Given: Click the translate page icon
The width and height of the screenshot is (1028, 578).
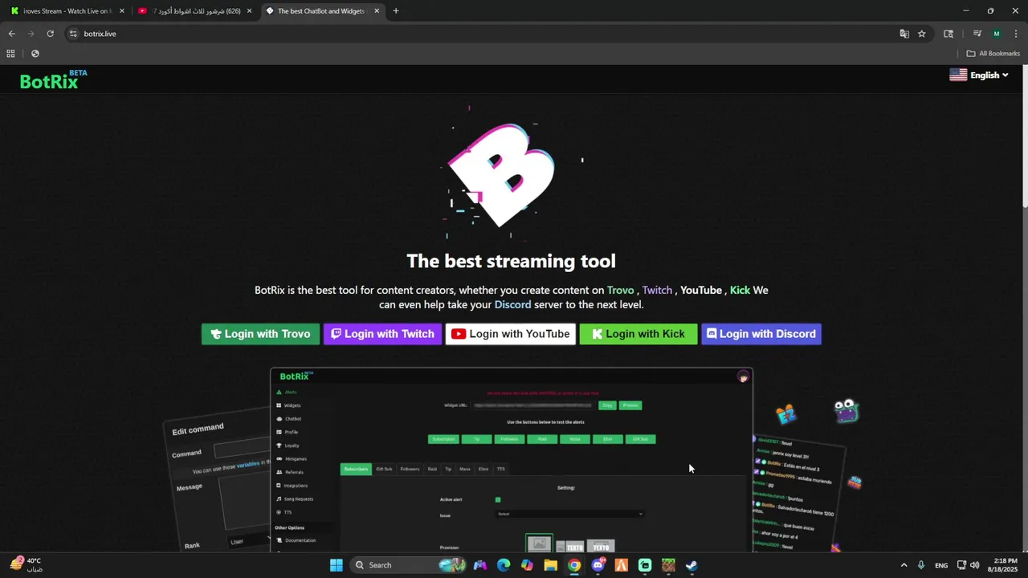Looking at the screenshot, I should pyautogui.click(x=904, y=34).
